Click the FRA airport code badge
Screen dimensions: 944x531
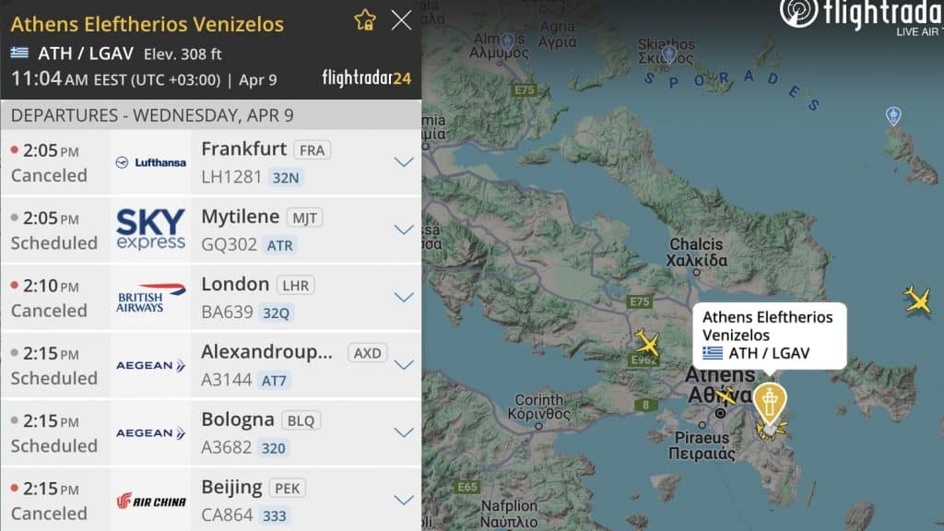312,150
